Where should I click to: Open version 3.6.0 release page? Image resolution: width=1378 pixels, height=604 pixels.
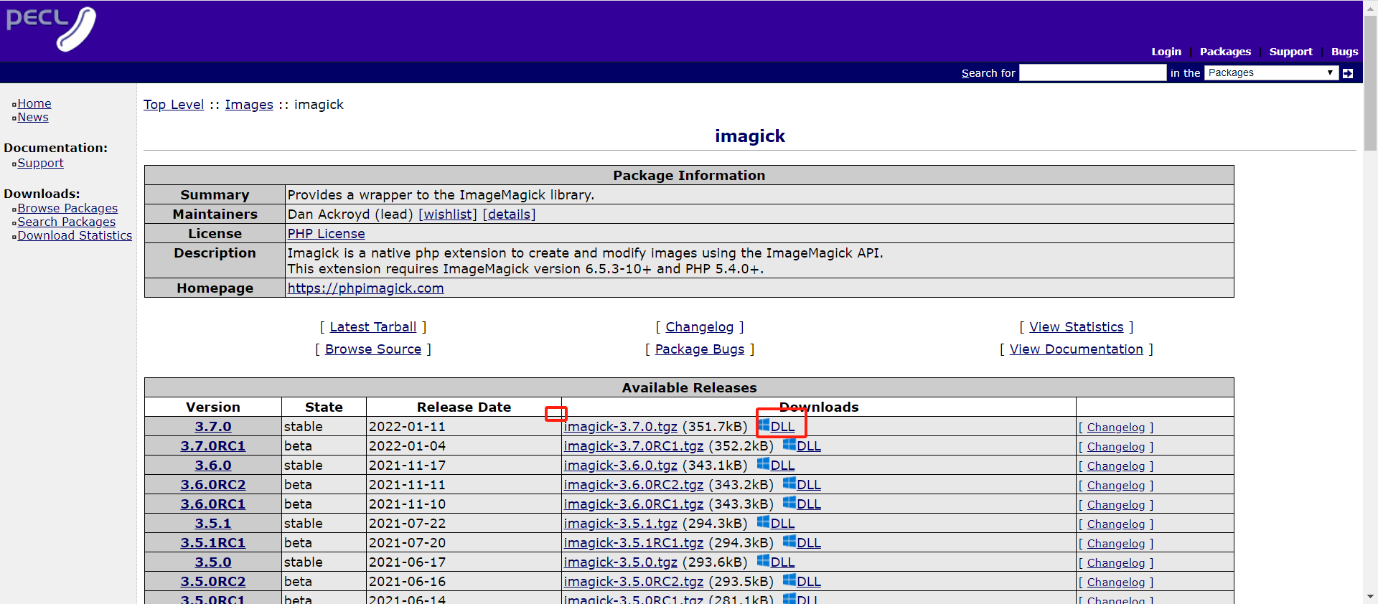(213, 466)
